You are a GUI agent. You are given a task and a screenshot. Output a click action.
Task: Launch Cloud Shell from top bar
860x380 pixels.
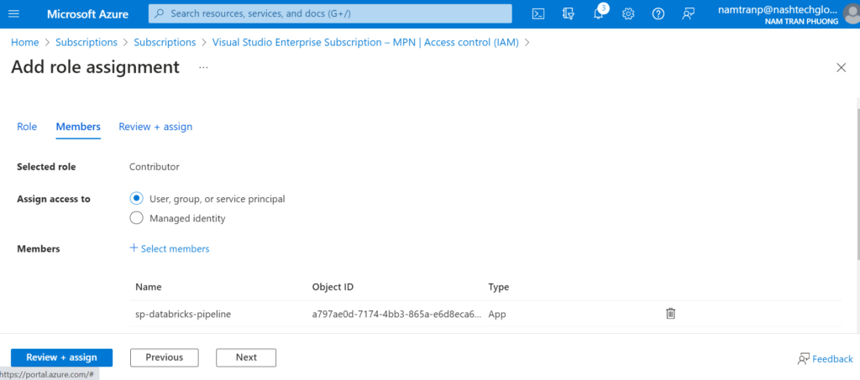pos(538,13)
